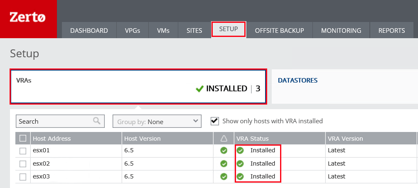Switch to the VPGs tab
The height and width of the screenshot is (188, 418).
point(133,30)
